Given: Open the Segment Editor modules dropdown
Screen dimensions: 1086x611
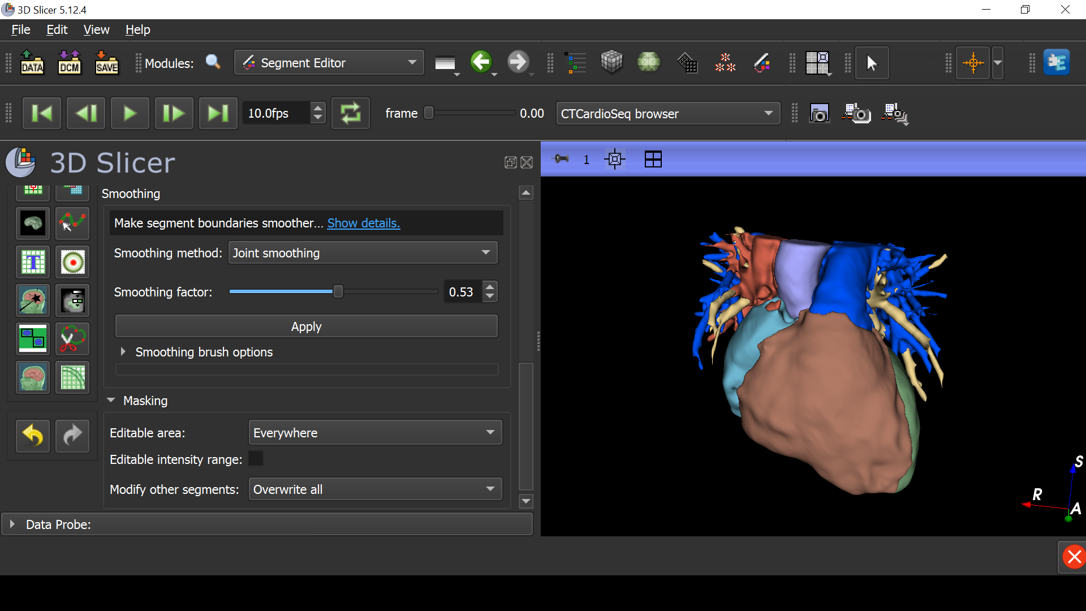Looking at the screenshot, I should point(329,63).
